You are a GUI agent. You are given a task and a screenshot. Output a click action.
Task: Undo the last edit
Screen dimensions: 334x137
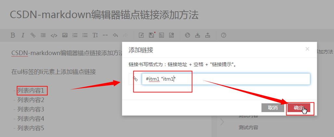115,35
